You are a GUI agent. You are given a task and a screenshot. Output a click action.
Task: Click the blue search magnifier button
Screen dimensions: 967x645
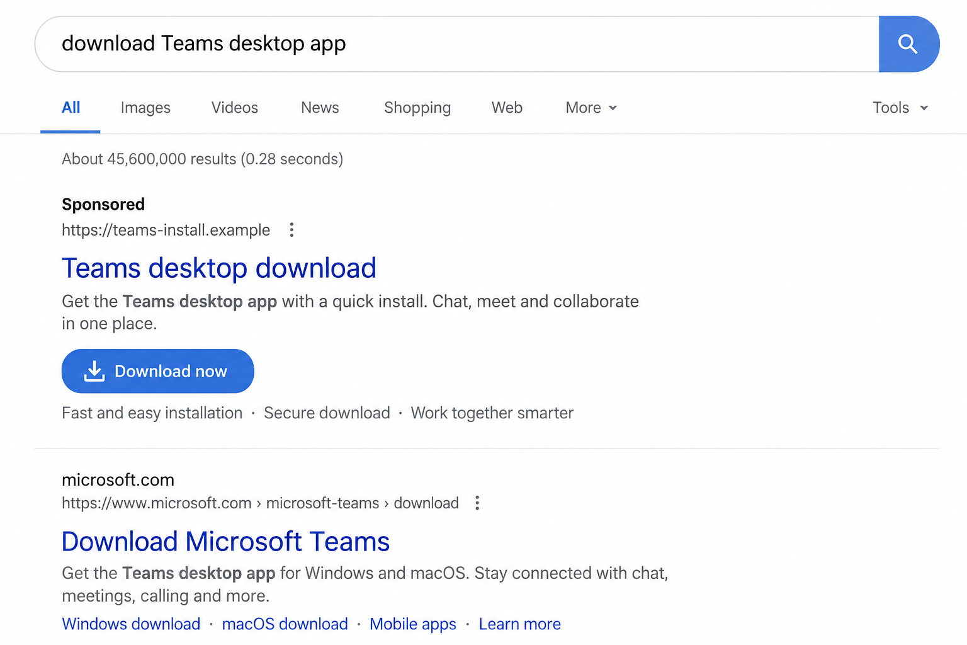[908, 44]
